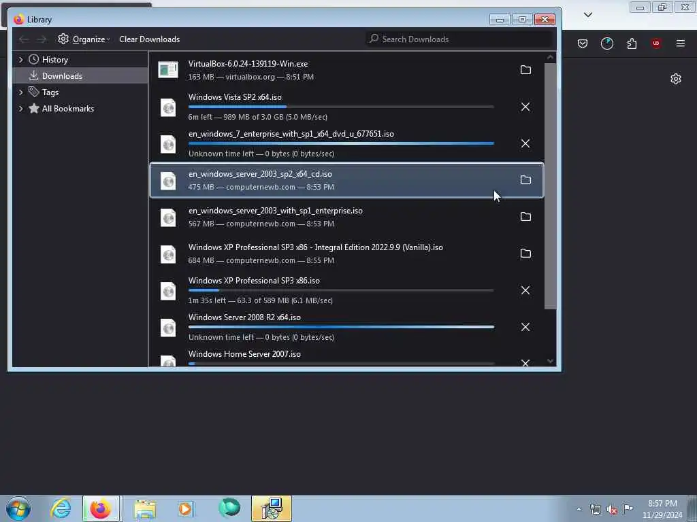The height and width of the screenshot is (522, 697).
Task: Open folder for Windows XP Integral Edition iso
Action: pyautogui.click(x=525, y=254)
